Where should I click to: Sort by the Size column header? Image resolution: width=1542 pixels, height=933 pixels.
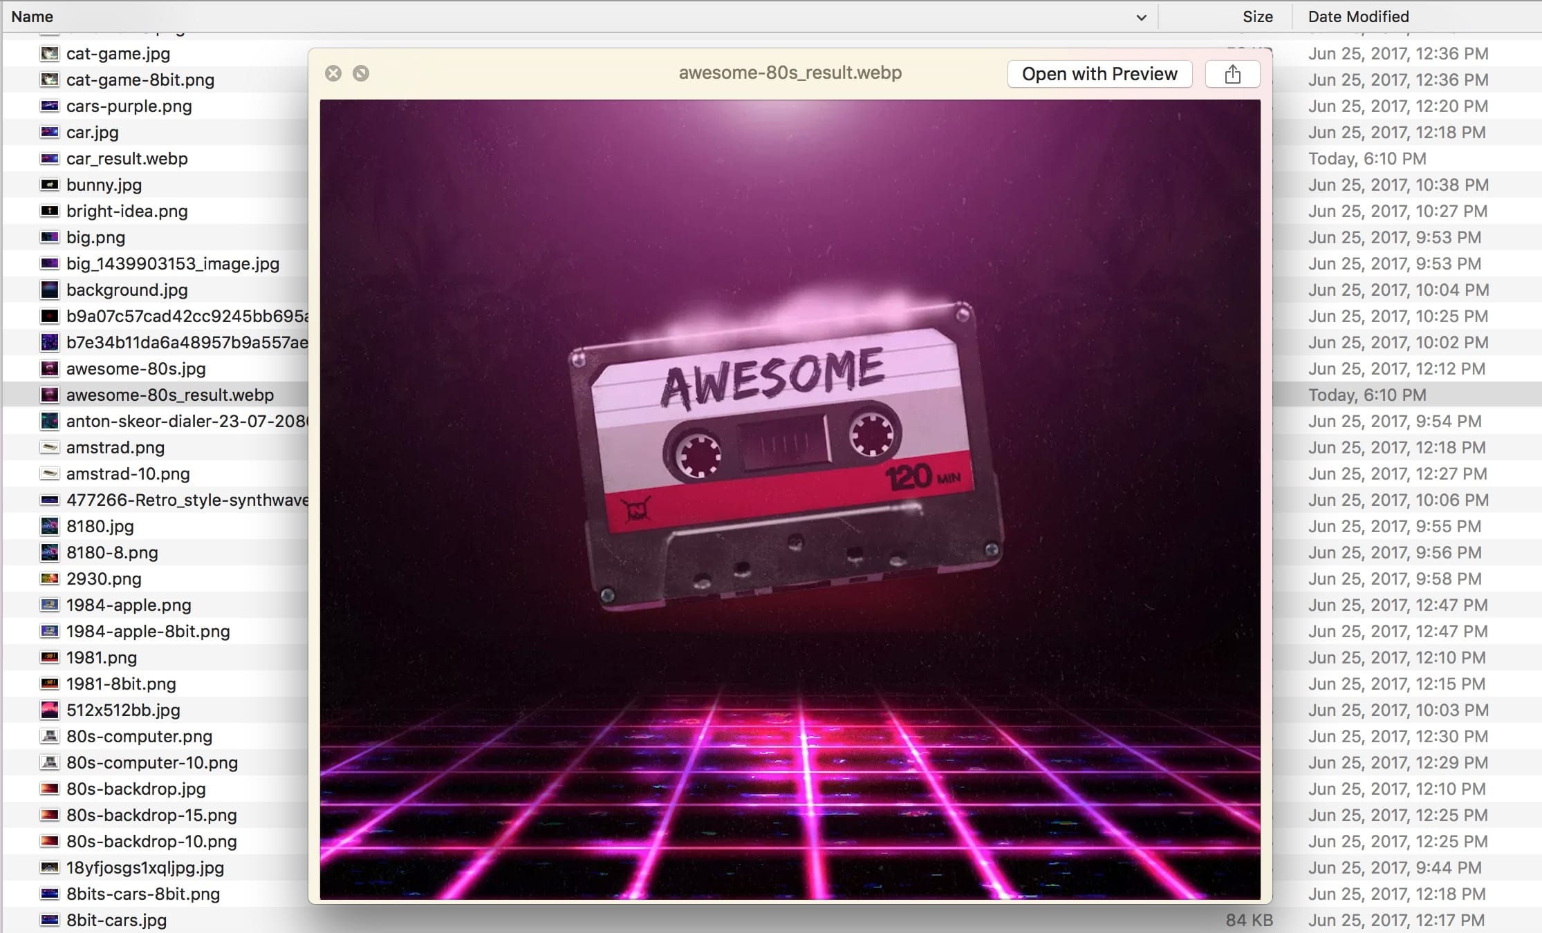point(1257,17)
